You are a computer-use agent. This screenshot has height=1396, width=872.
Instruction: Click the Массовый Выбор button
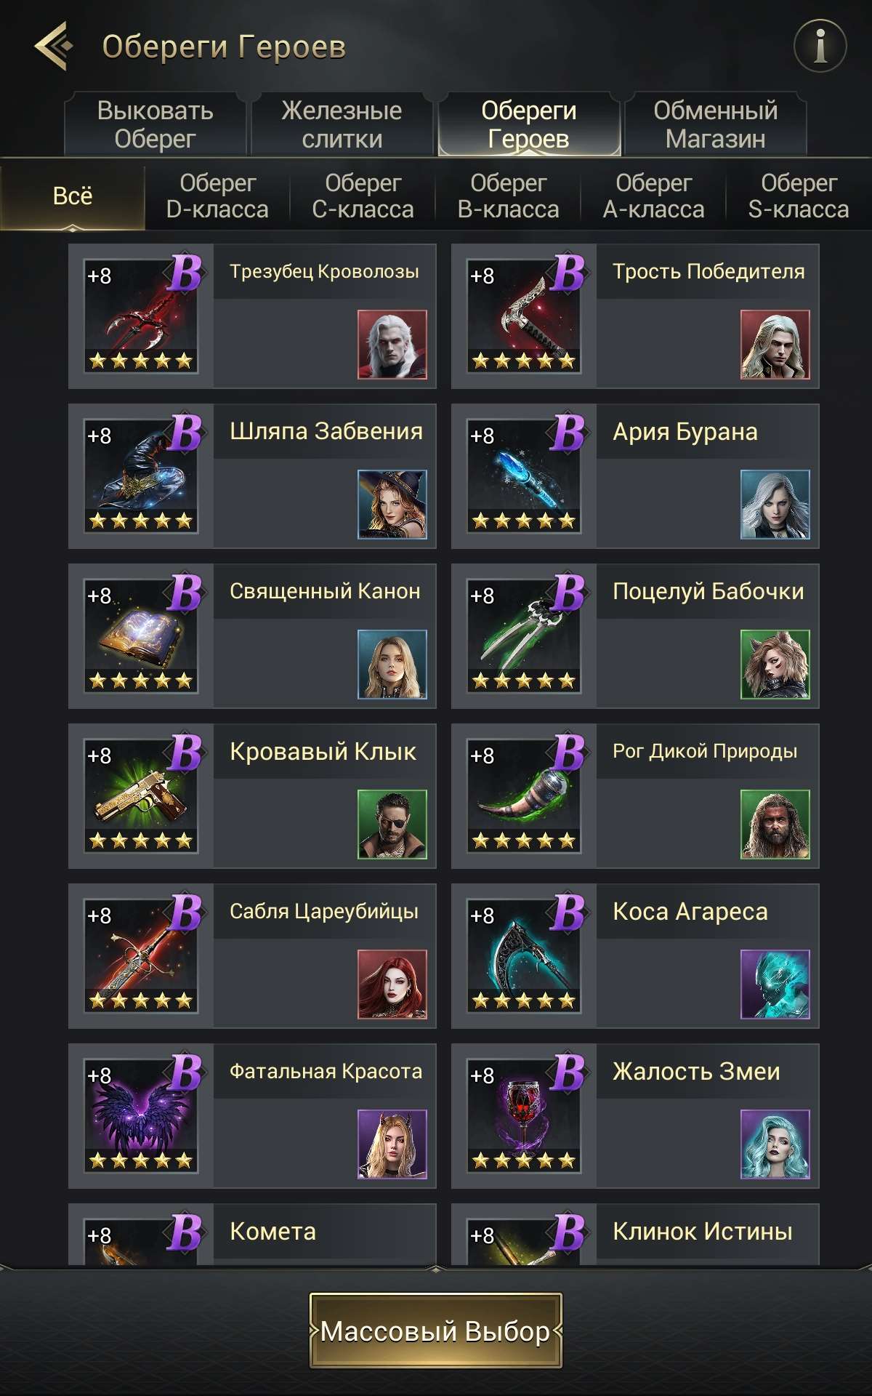pyautogui.click(x=436, y=1331)
